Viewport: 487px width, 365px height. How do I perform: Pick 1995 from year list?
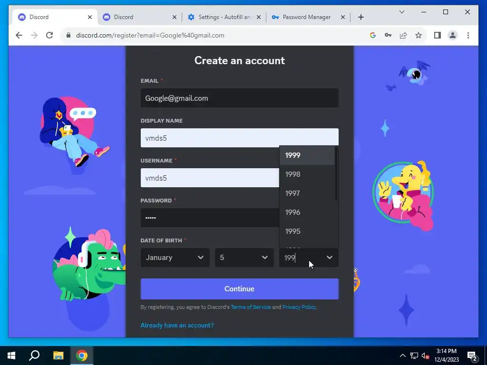[307, 231]
